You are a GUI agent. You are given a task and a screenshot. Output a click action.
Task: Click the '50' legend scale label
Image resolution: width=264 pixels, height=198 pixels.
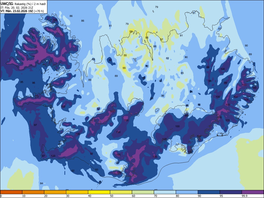pyautogui.click(x=112, y=196)
